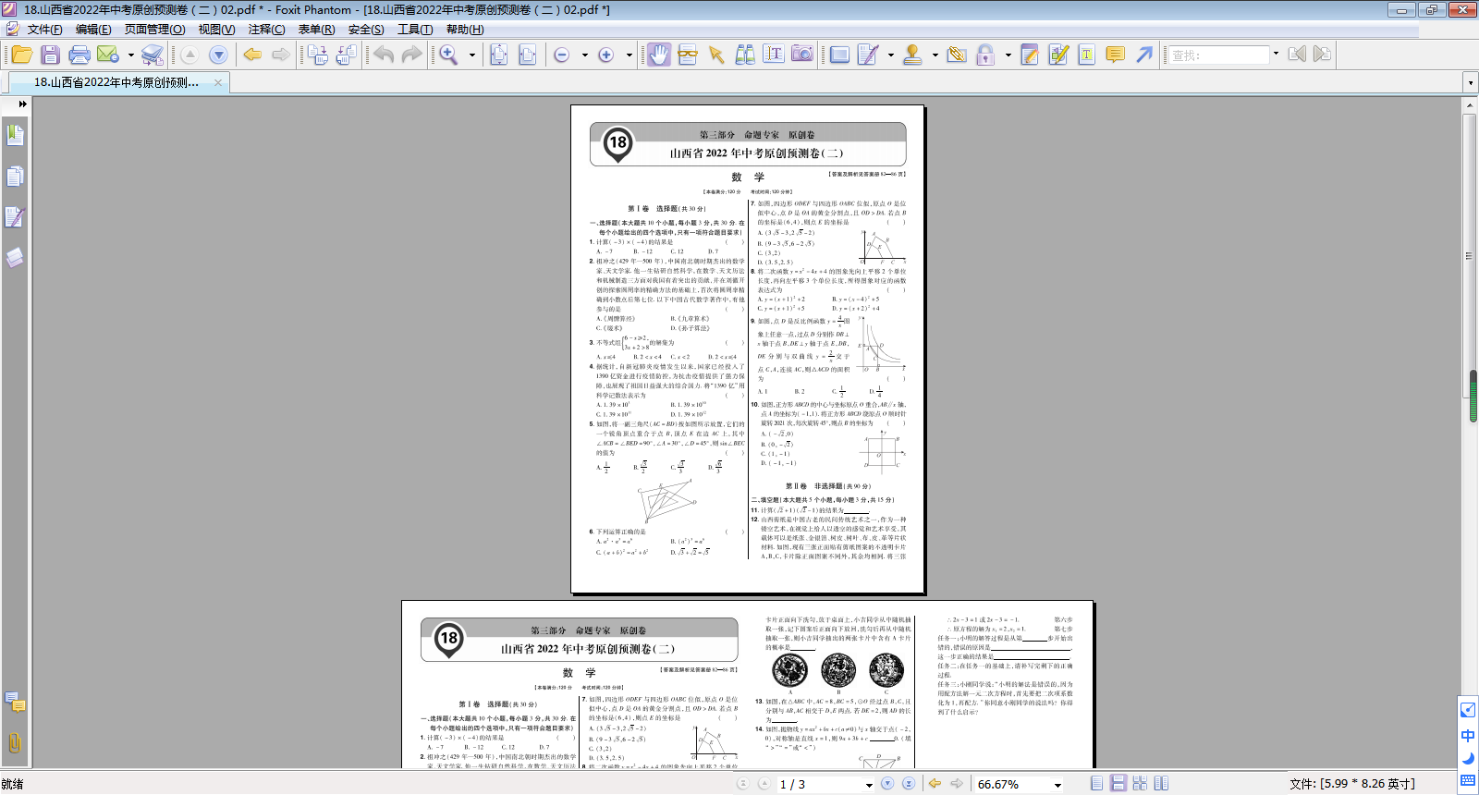This screenshot has height=795, width=1479.
Task: Open the zoom out options dropdown arrow
Action: (x=584, y=55)
